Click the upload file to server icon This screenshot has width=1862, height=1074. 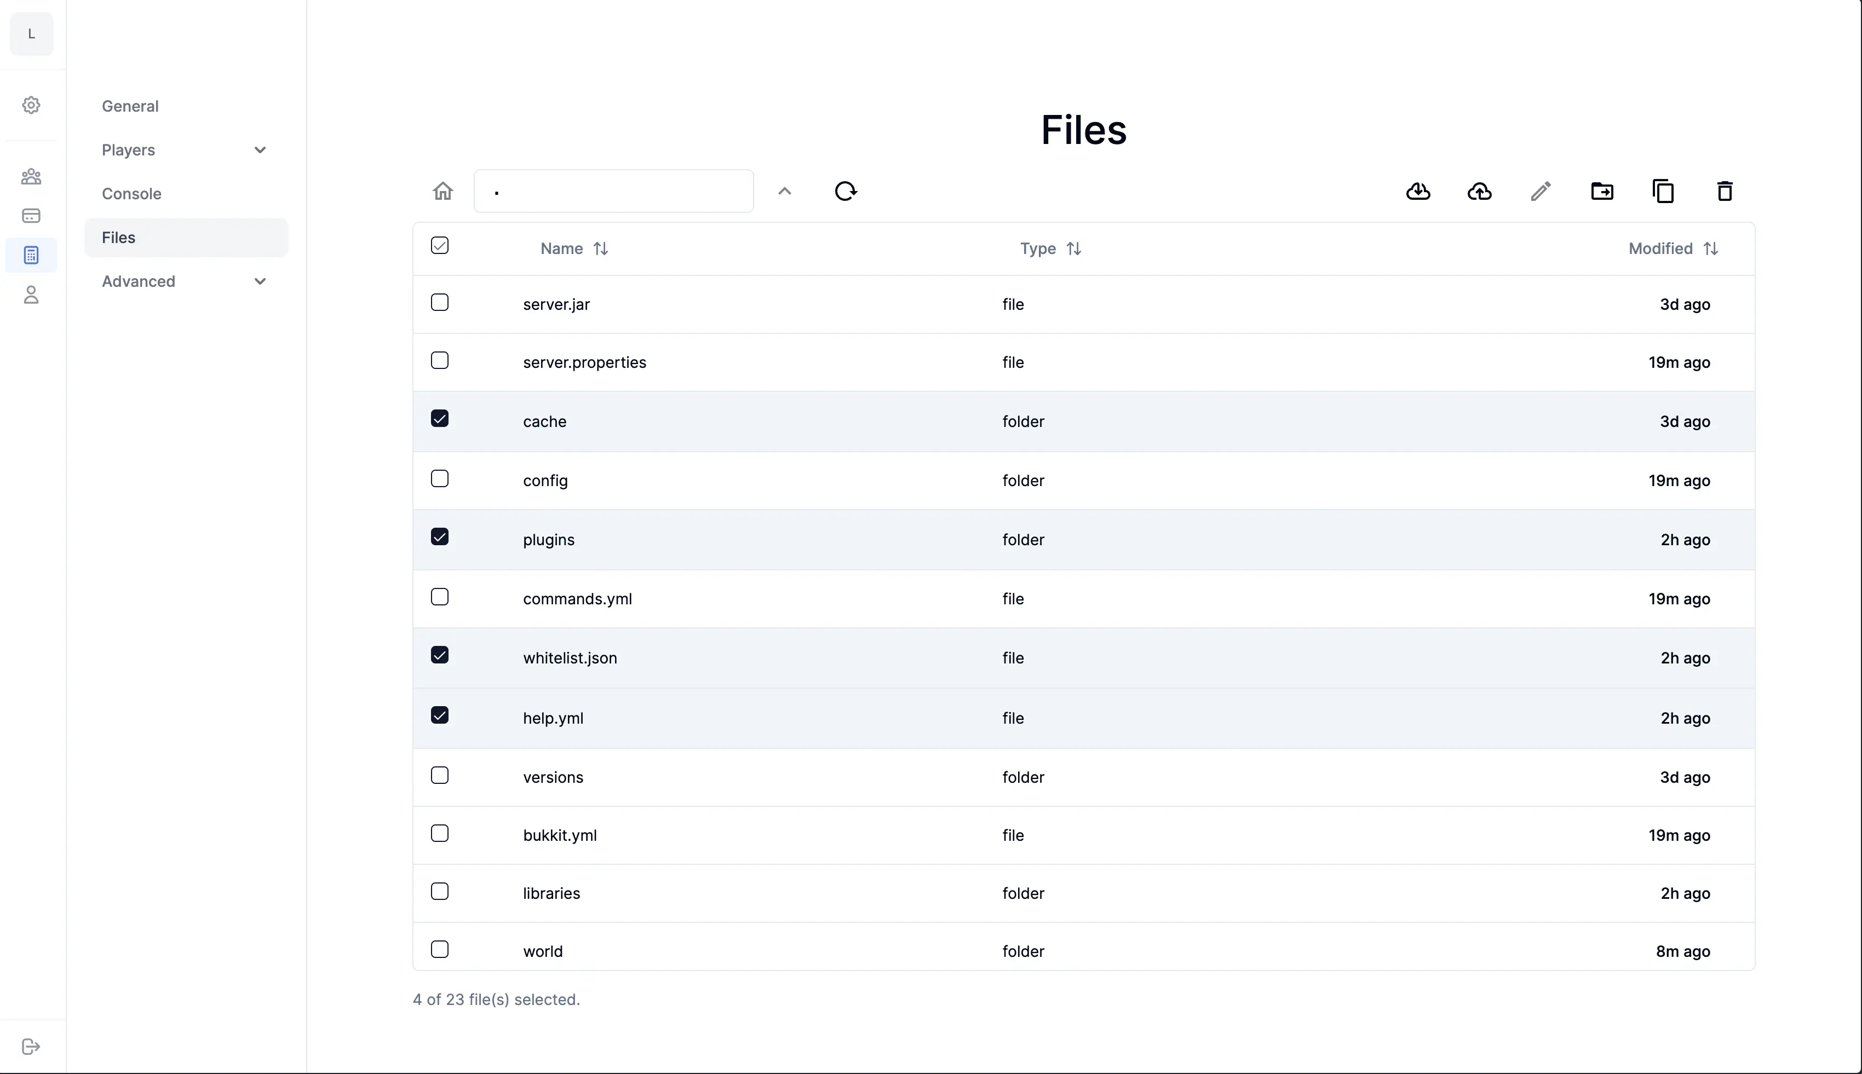pyautogui.click(x=1480, y=190)
